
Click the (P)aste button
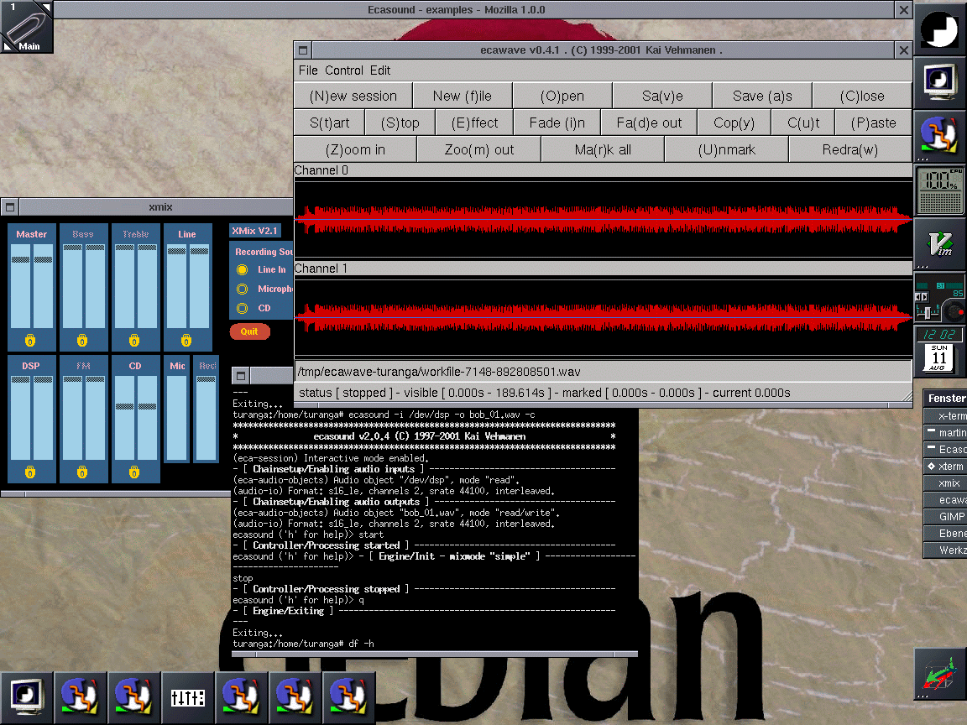873,123
